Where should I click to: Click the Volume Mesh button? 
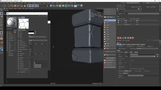(110, 17)
